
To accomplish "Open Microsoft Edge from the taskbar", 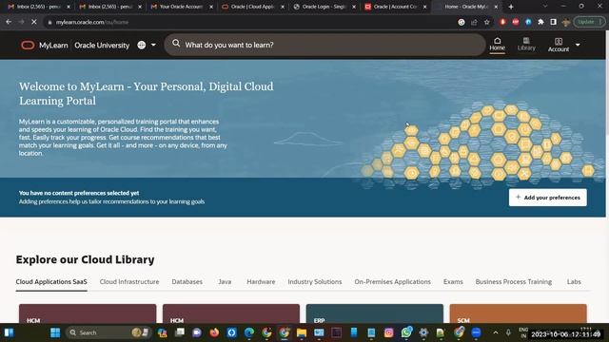I will [x=249, y=332].
